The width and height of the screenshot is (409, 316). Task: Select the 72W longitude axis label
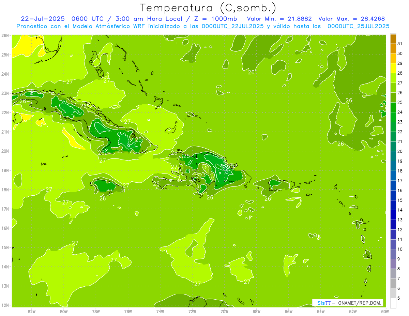click(x=192, y=311)
